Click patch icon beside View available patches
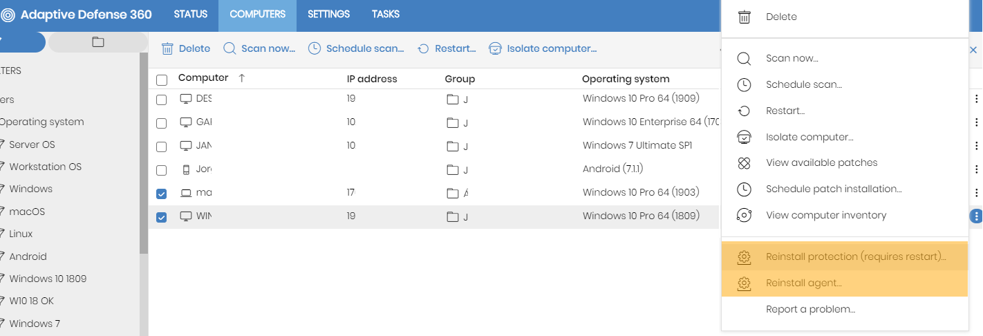Viewport: 983px width, 336px height. 744,163
